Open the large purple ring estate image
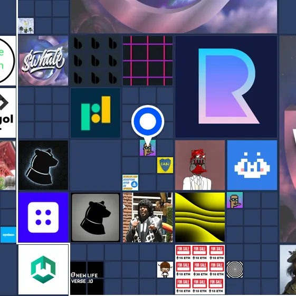 click(x=174, y=16)
